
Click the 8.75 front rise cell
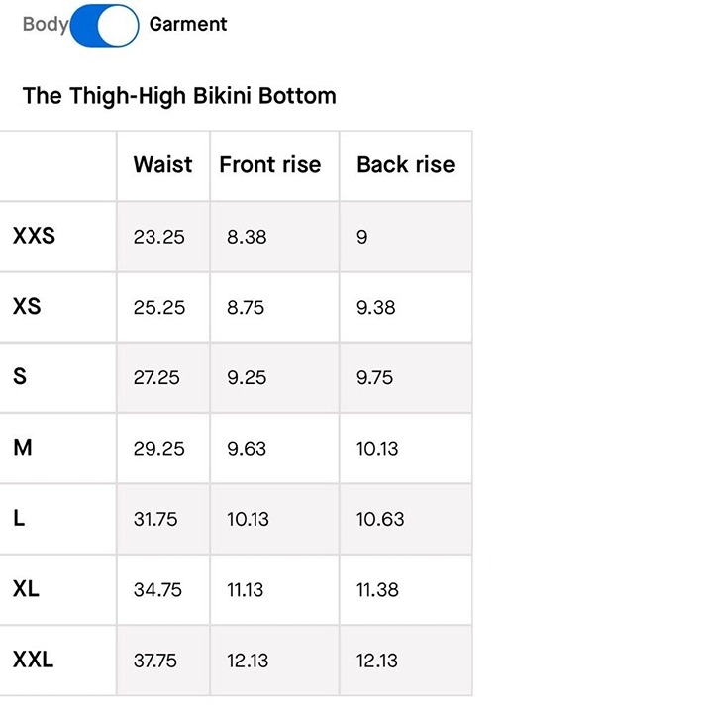point(246,308)
